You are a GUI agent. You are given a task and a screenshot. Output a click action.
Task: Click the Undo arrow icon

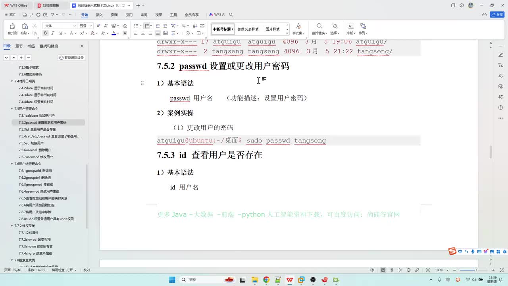point(52,15)
